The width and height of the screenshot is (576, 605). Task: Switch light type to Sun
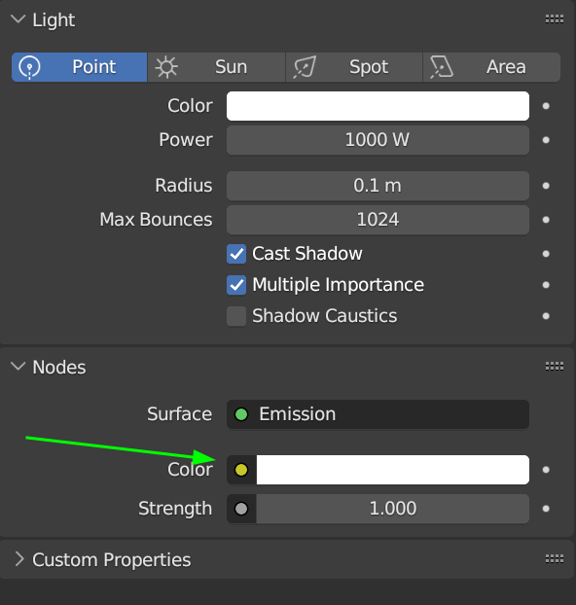tap(216, 67)
